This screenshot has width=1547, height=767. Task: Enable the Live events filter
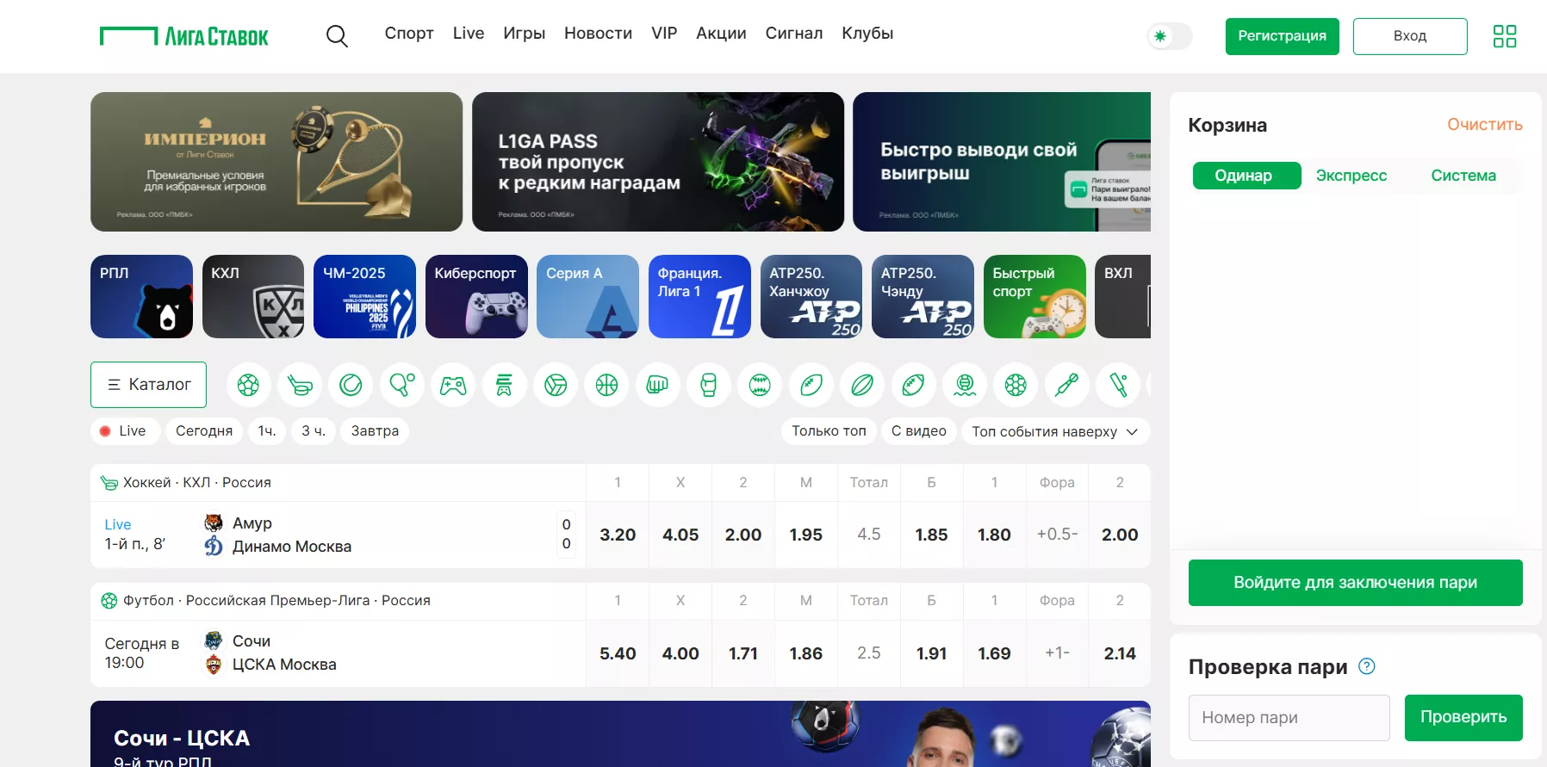125,431
